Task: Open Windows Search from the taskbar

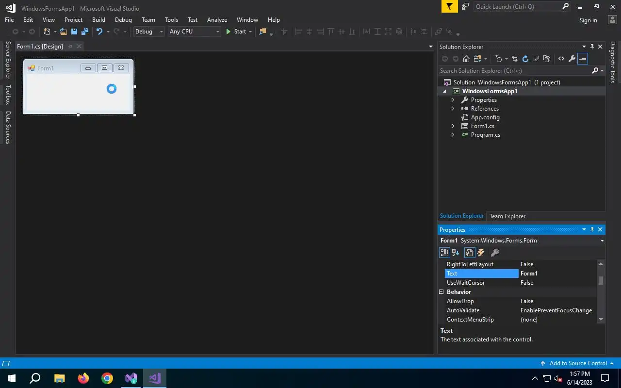Action: [x=35, y=378]
